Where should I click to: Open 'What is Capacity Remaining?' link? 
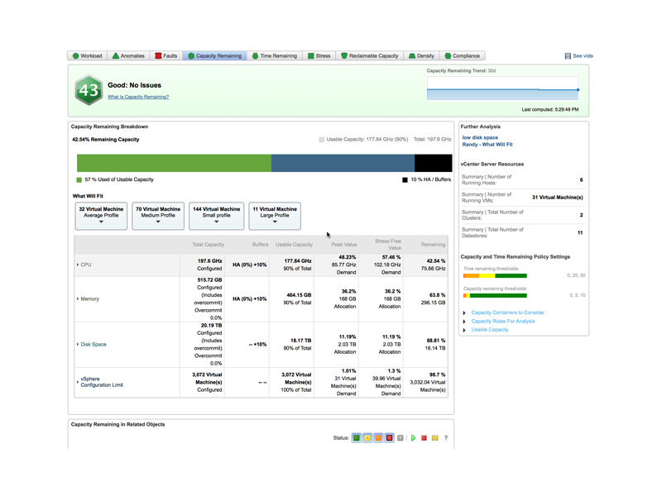click(138, 97)
